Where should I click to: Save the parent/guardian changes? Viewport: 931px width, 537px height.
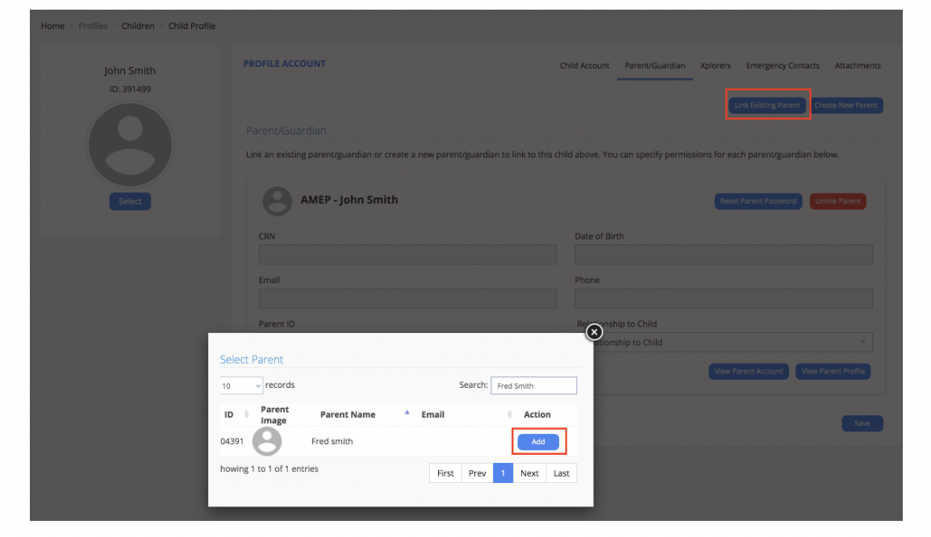(862, 423)
